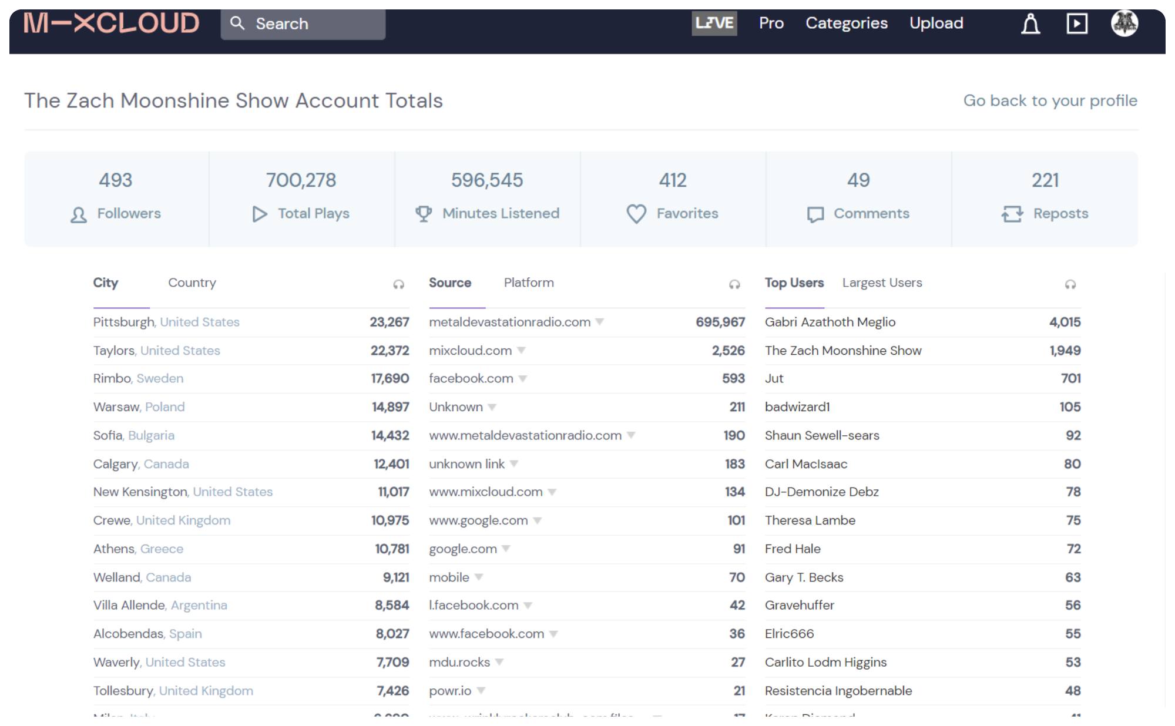Click Rimbo, Sweden row

coord(251,379)
